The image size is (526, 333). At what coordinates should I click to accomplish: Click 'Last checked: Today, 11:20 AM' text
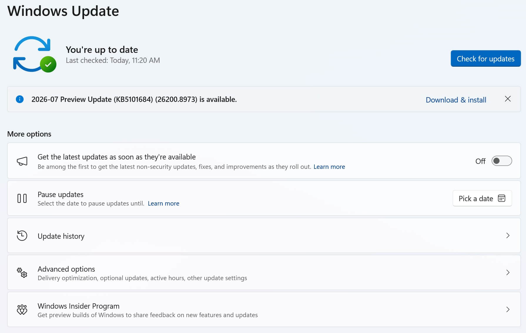[x=113, y=60]
